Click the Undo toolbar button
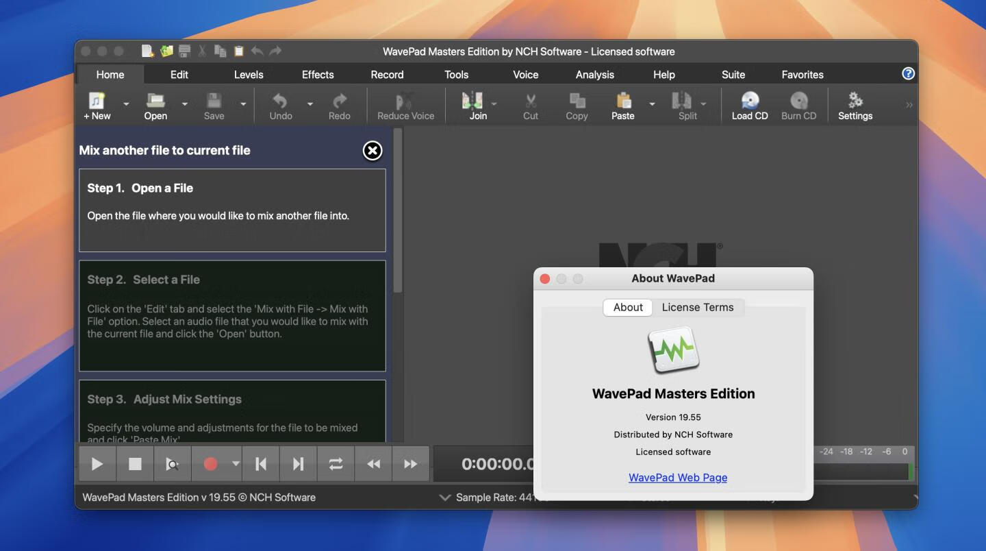The width and height of the screenshot is (986, 551). coord(281,106)
